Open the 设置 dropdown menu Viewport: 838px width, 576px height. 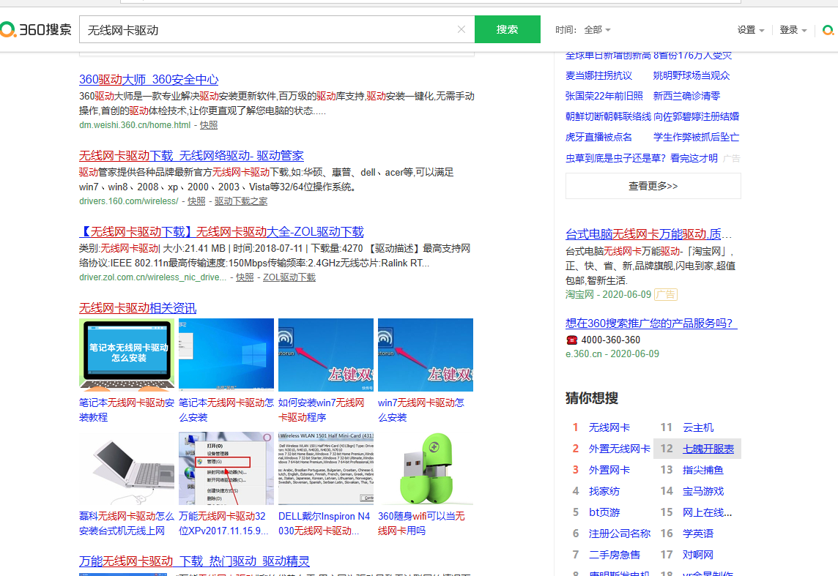[x=746, y=29]
